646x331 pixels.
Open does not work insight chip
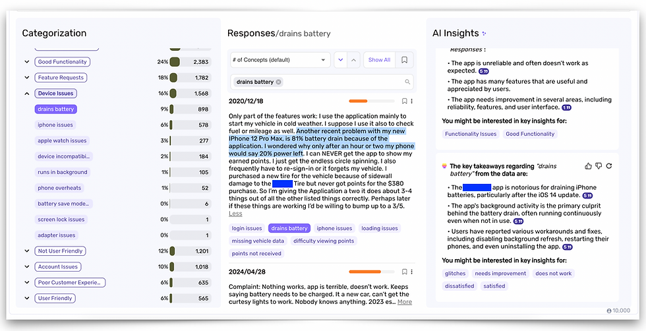pos(554,274)
